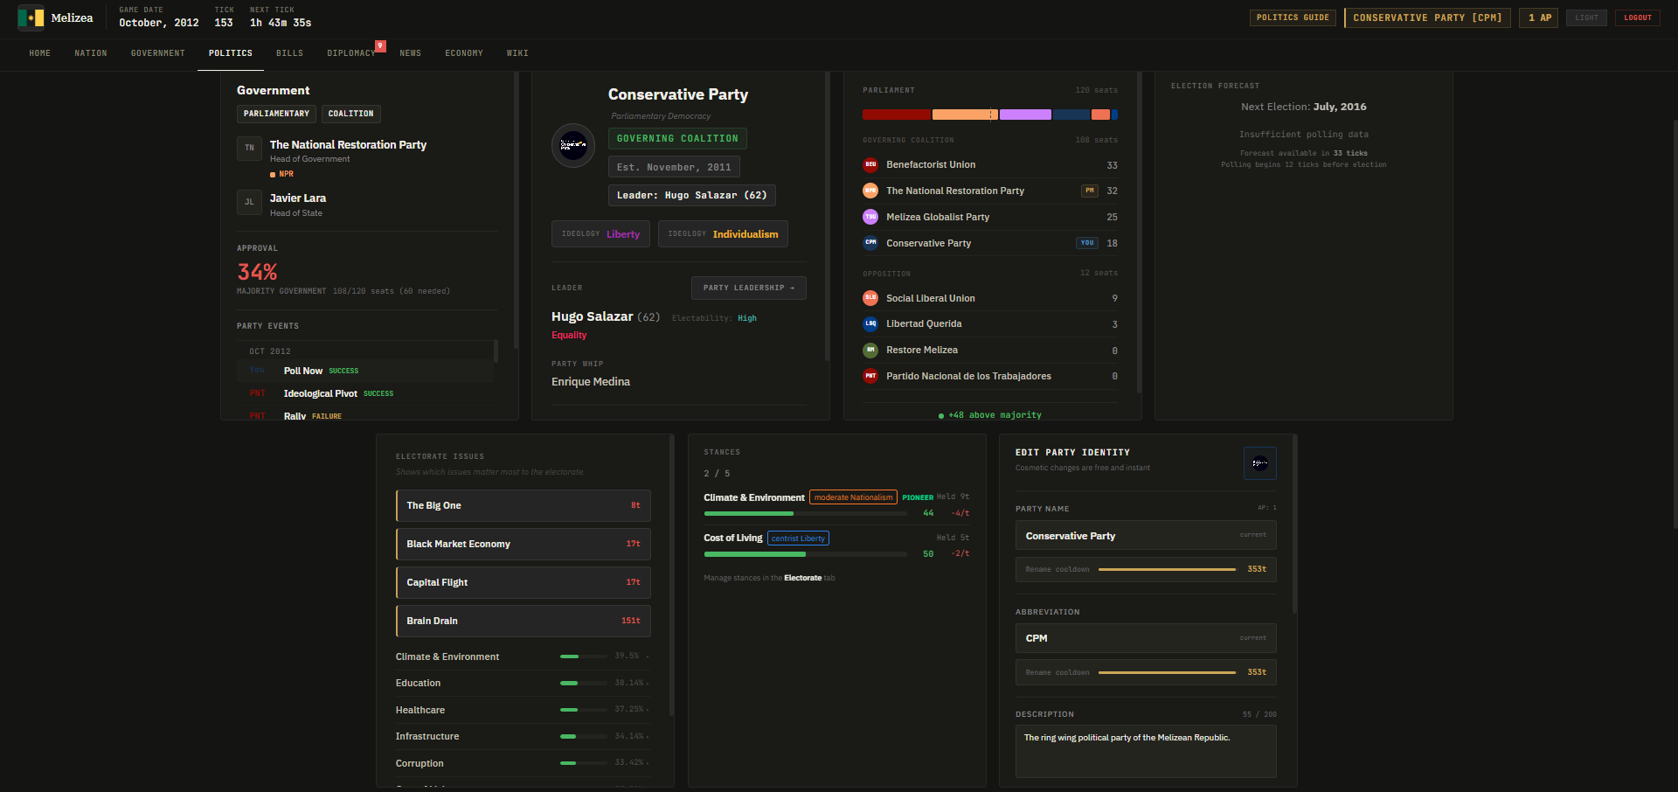The height and width of the screenshot is (792, 1678).
Task: Click the Melizea Globalist Party icon
Action: (x=870, y=217)
